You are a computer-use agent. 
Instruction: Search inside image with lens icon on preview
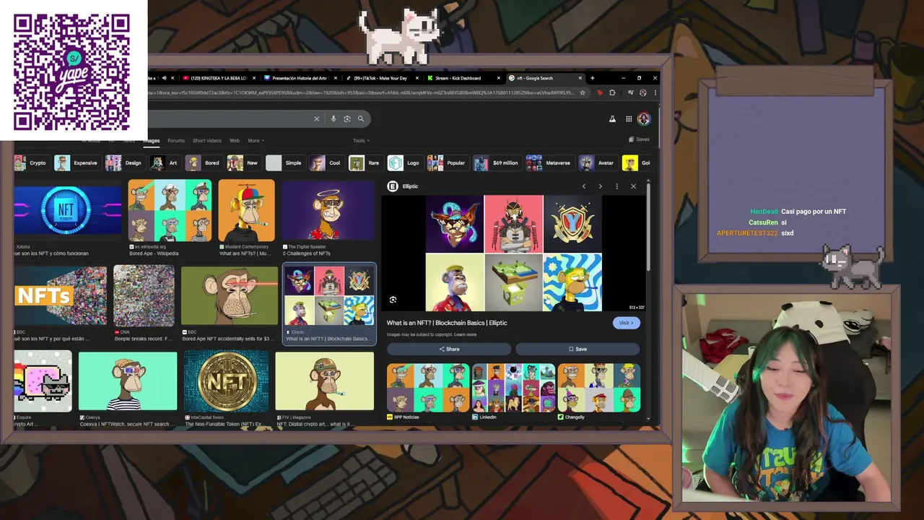[x=393, y=300]
